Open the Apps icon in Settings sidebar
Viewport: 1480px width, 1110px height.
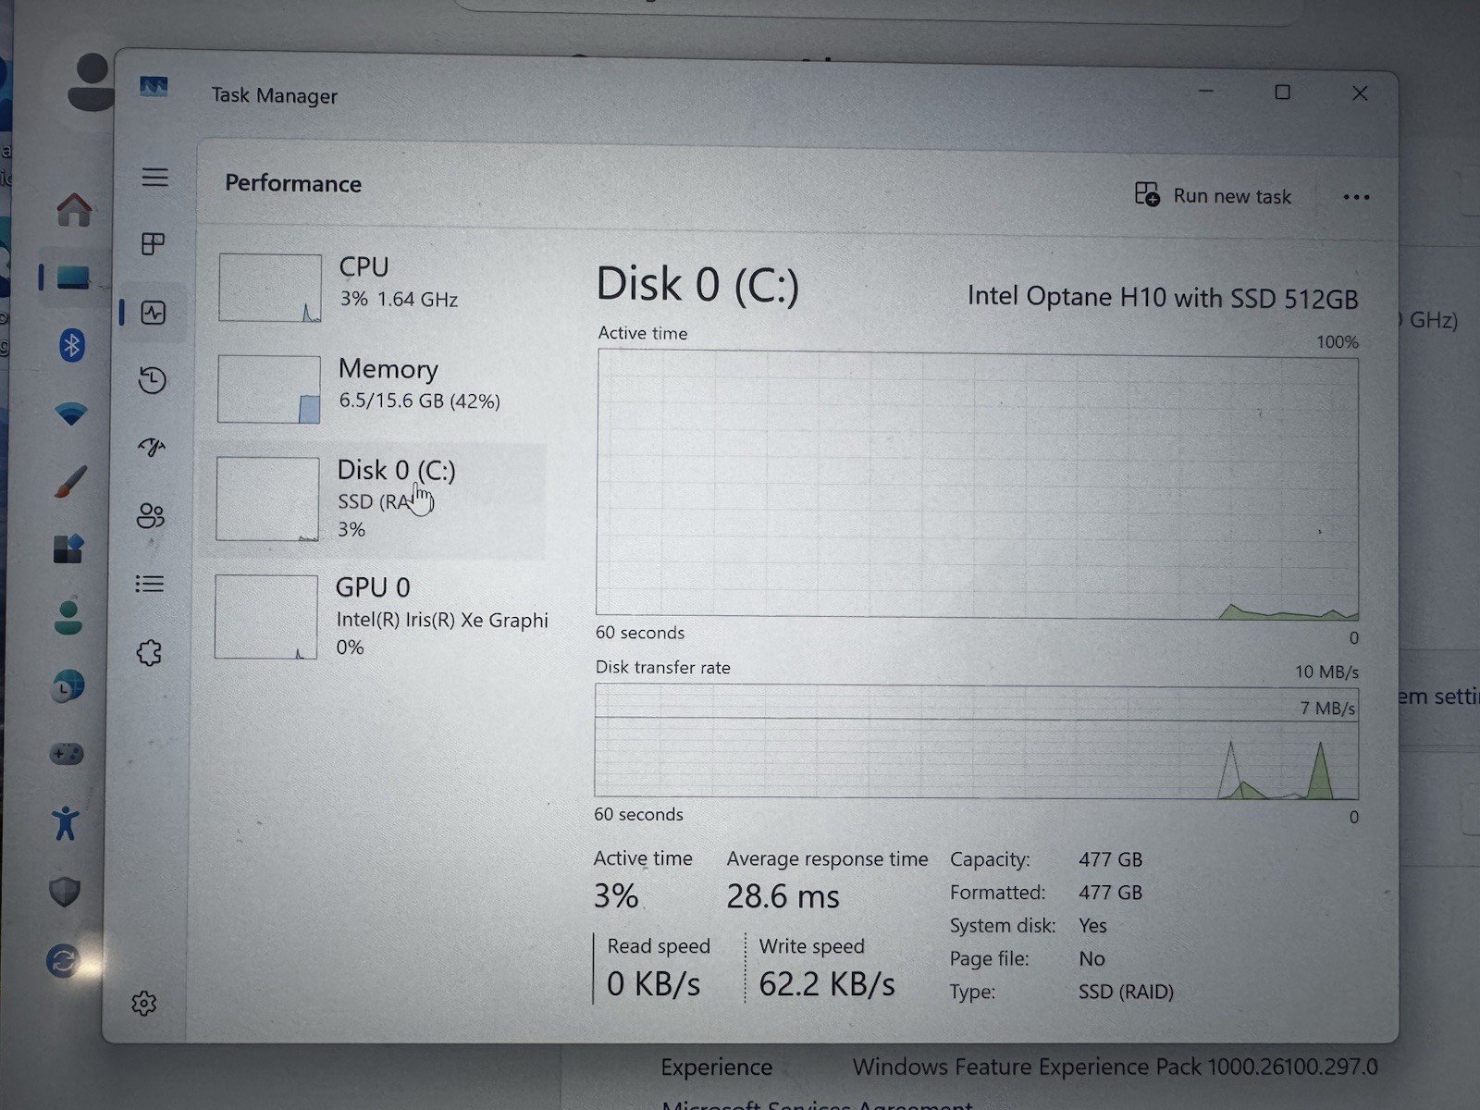point(68,549)
